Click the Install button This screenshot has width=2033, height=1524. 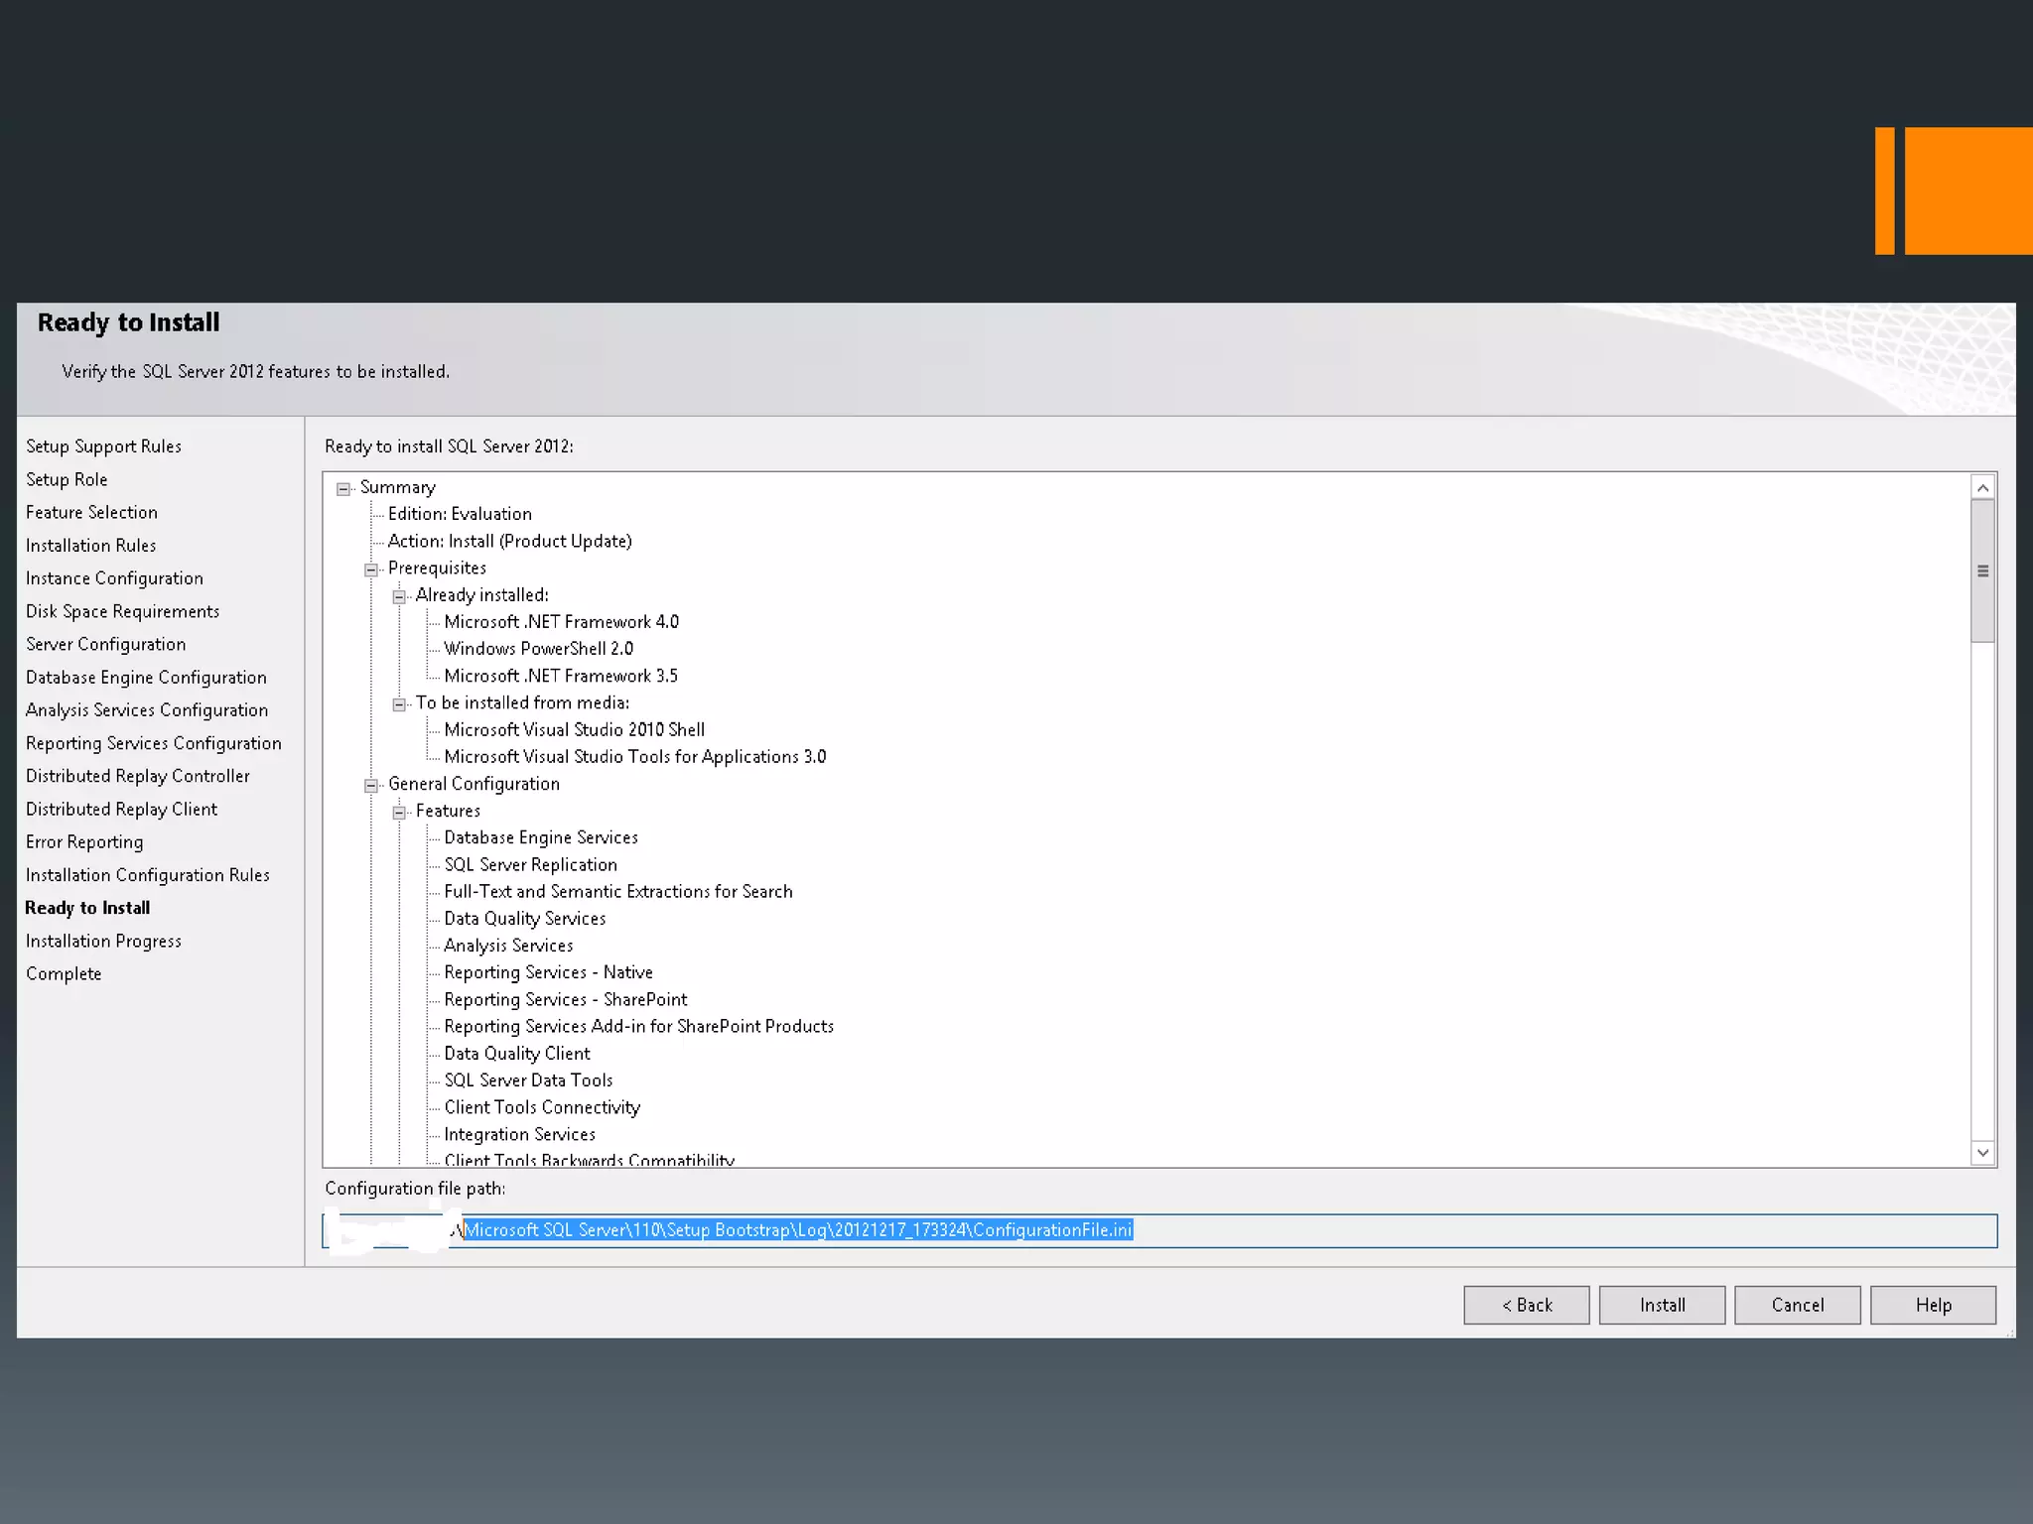coord(1662,1305)
